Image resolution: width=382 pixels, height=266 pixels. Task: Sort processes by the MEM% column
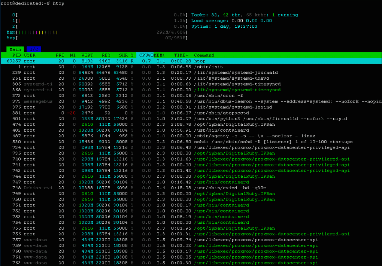point(159,55)
